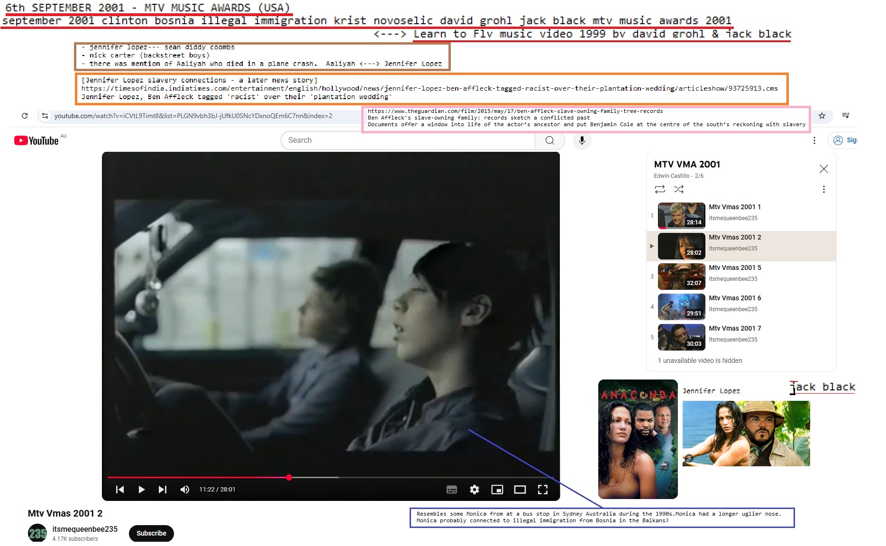Open the Mtv Vmas 2001 1 thumbnail
Image resolution: width=886 pixels, height=546 pixels.
[x=682, y=215]
